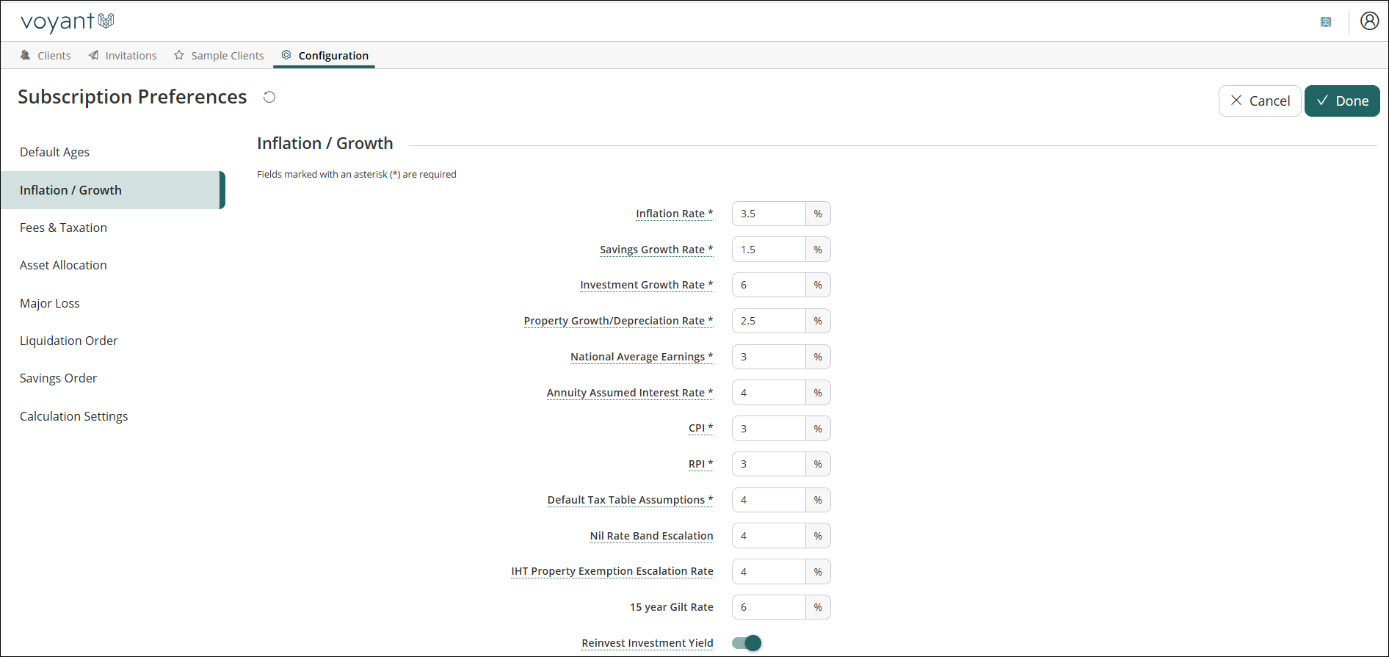Click the Investment Growth Rate label

(646, 285)
